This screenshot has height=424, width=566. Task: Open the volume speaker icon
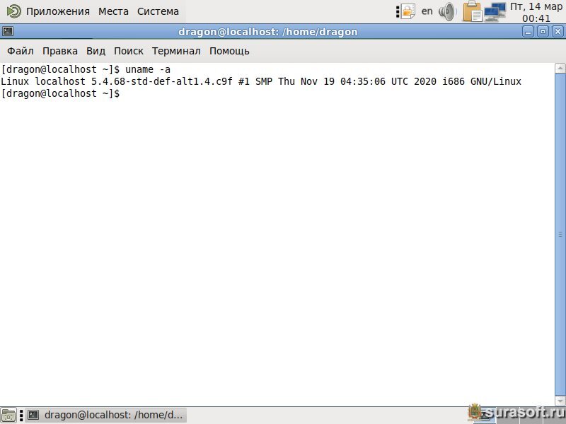tap(448, 11)
